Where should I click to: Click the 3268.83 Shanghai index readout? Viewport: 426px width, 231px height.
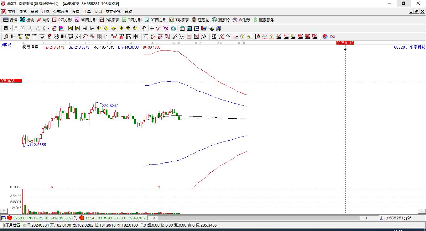pos(20,218)
